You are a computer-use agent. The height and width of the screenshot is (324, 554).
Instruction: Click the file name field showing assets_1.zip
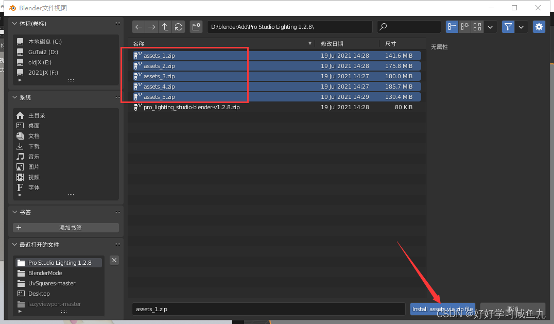point(268,309)
